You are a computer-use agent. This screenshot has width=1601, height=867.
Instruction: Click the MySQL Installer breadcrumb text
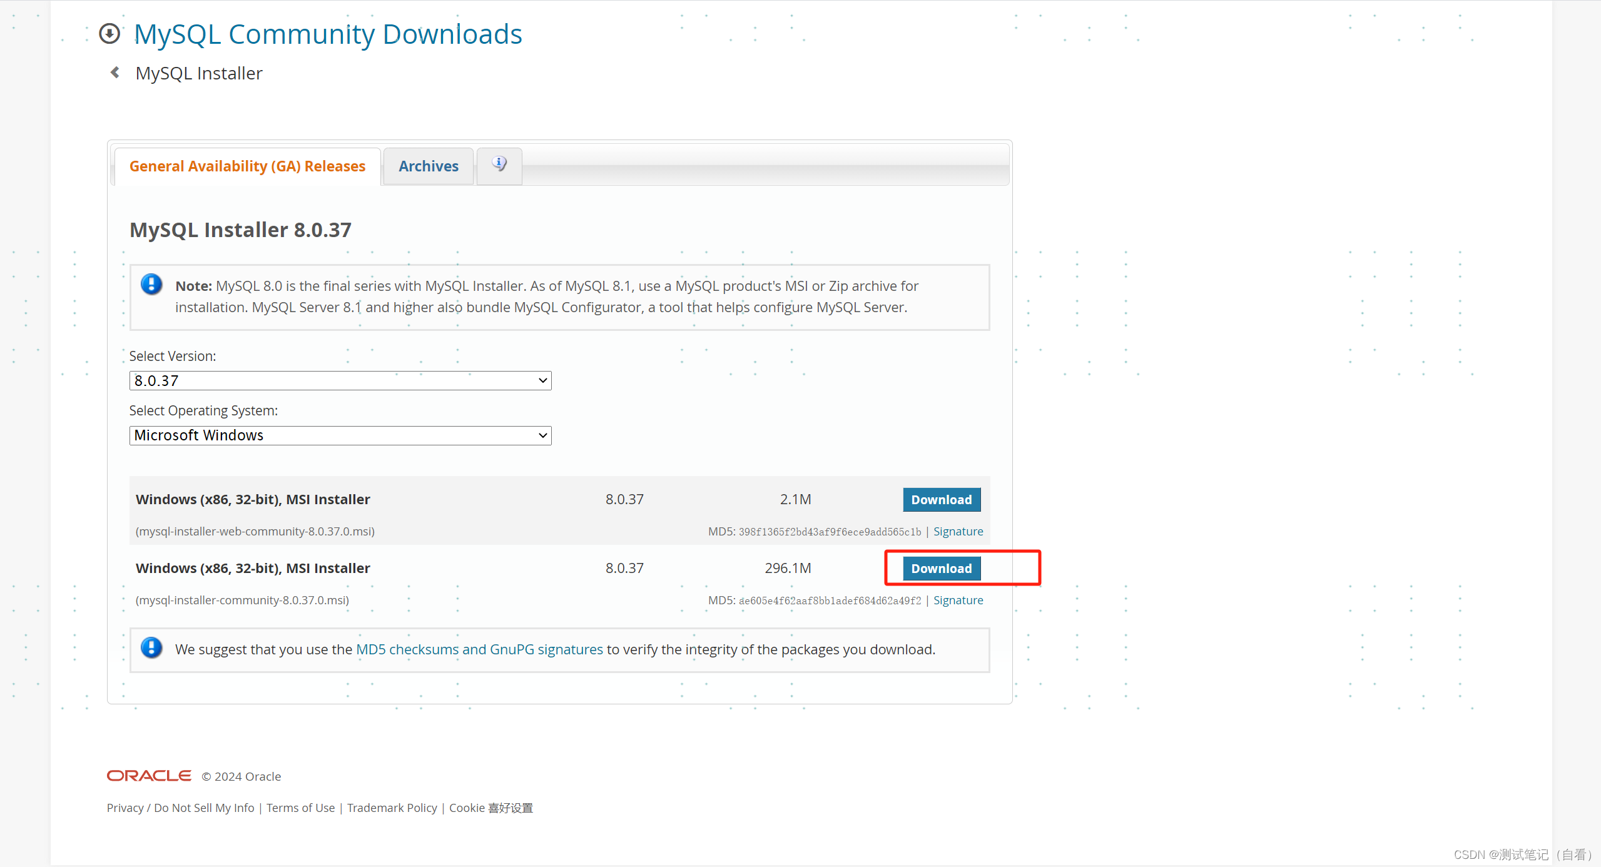(x=199, y=73)
